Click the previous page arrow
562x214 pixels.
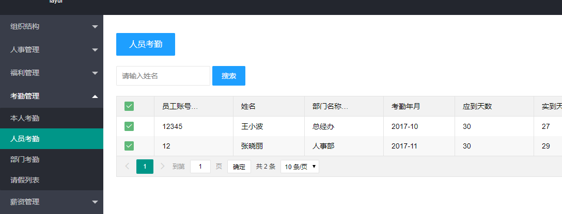point(127,167)
